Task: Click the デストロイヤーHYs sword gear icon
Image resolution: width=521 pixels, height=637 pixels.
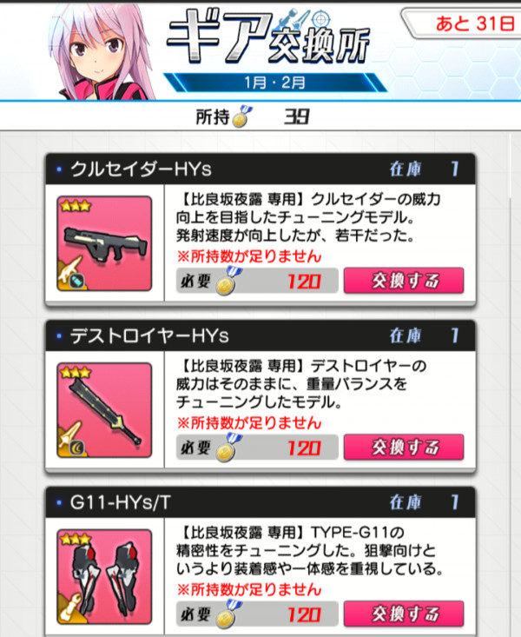Action: [104, 410]
